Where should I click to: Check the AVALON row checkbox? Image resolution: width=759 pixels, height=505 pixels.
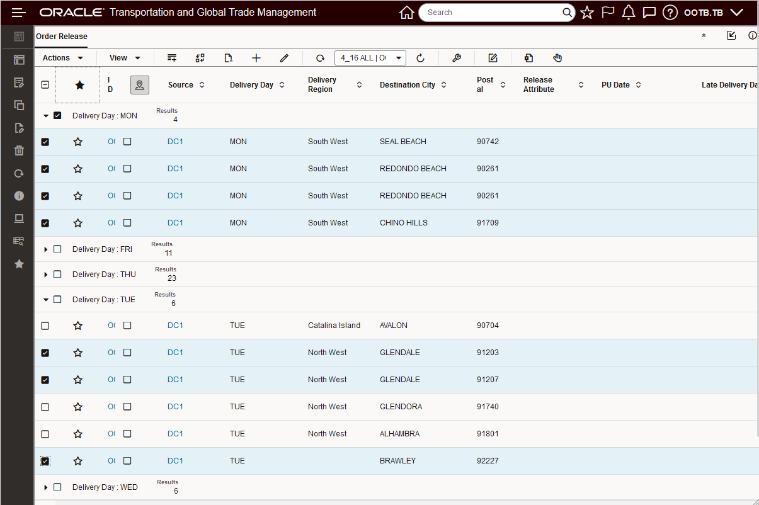45,326
